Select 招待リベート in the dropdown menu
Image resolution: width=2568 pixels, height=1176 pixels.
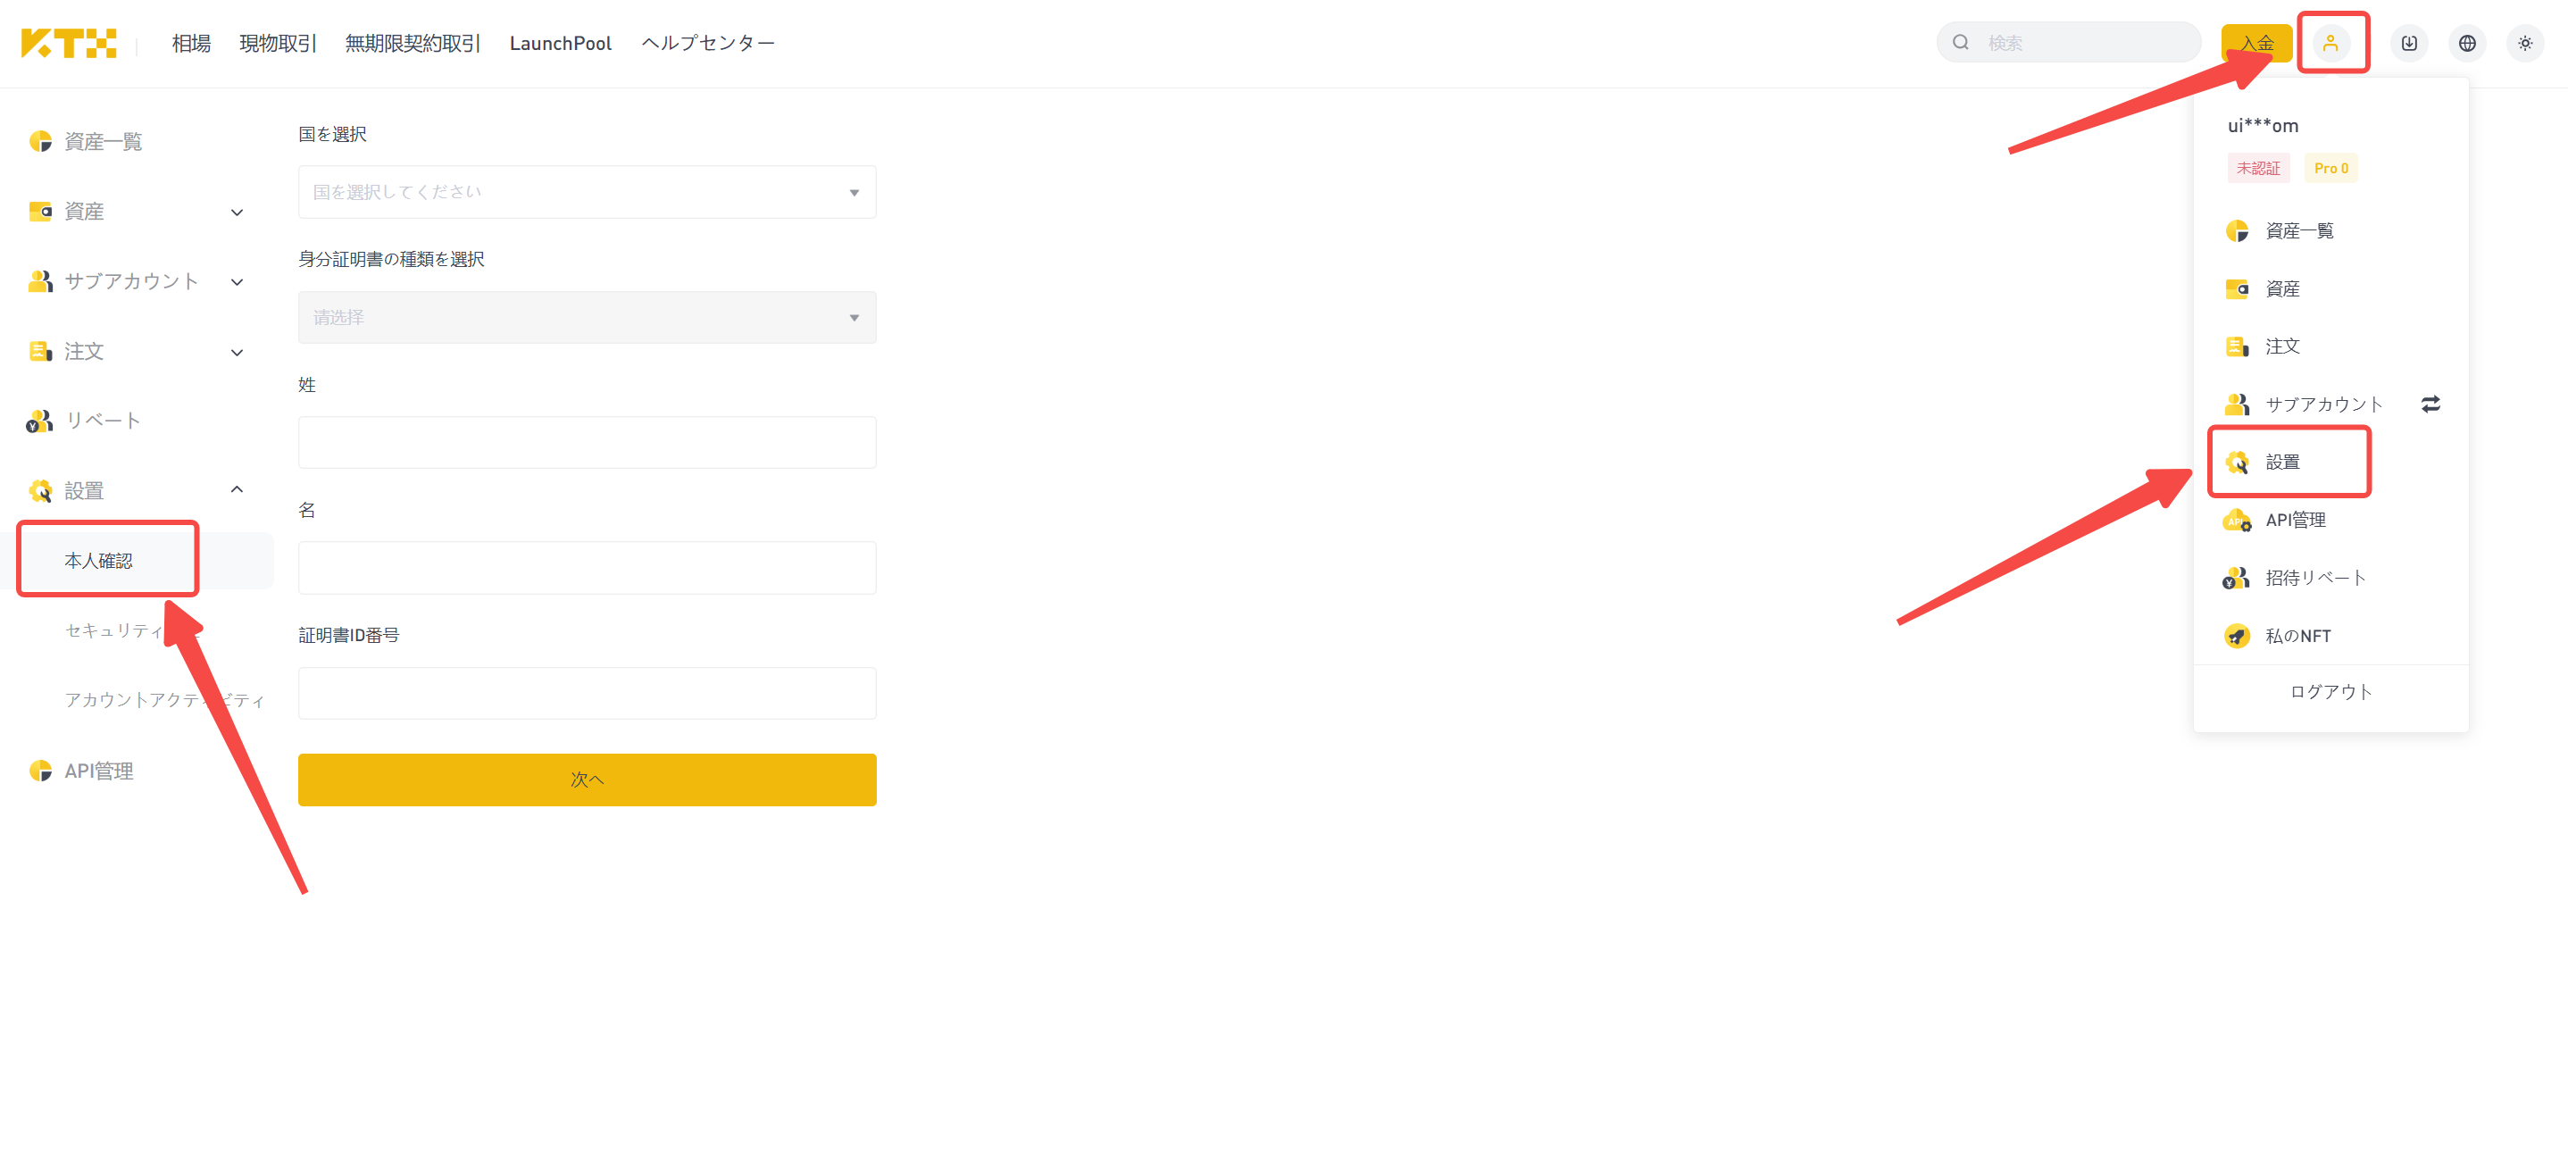pos(2314,578)
